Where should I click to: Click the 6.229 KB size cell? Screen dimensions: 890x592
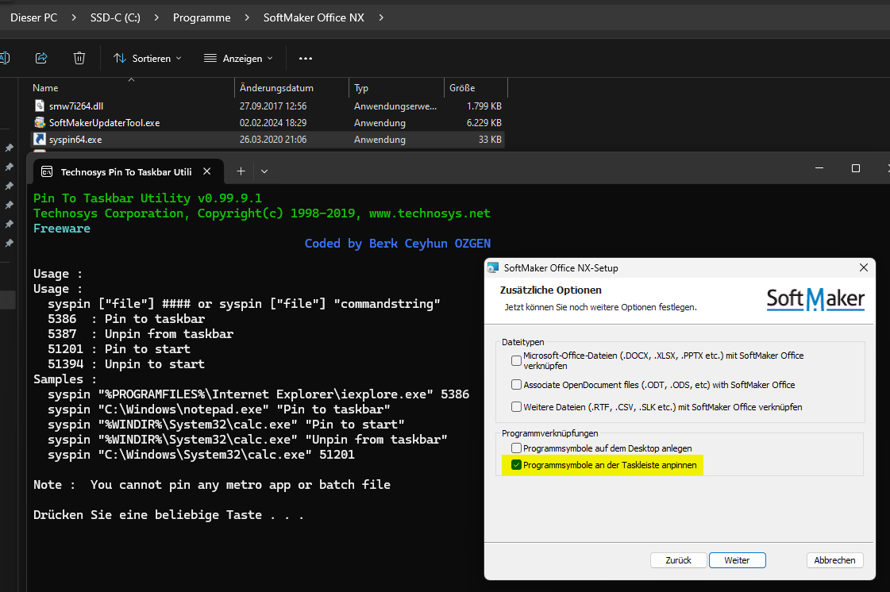[484, 122]
